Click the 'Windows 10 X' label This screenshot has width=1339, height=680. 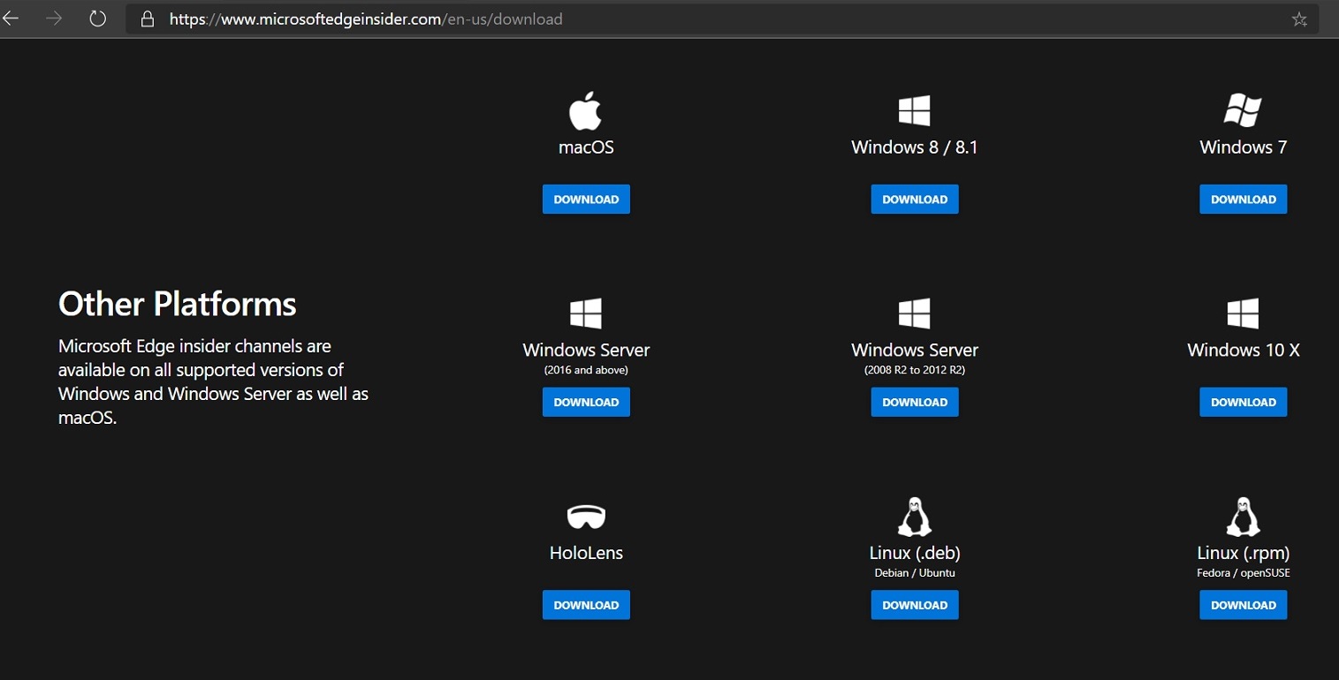1244,351
